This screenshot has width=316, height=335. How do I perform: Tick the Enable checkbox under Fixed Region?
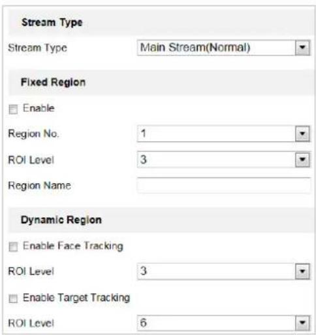pyautogui.click(x=13, y=109)
